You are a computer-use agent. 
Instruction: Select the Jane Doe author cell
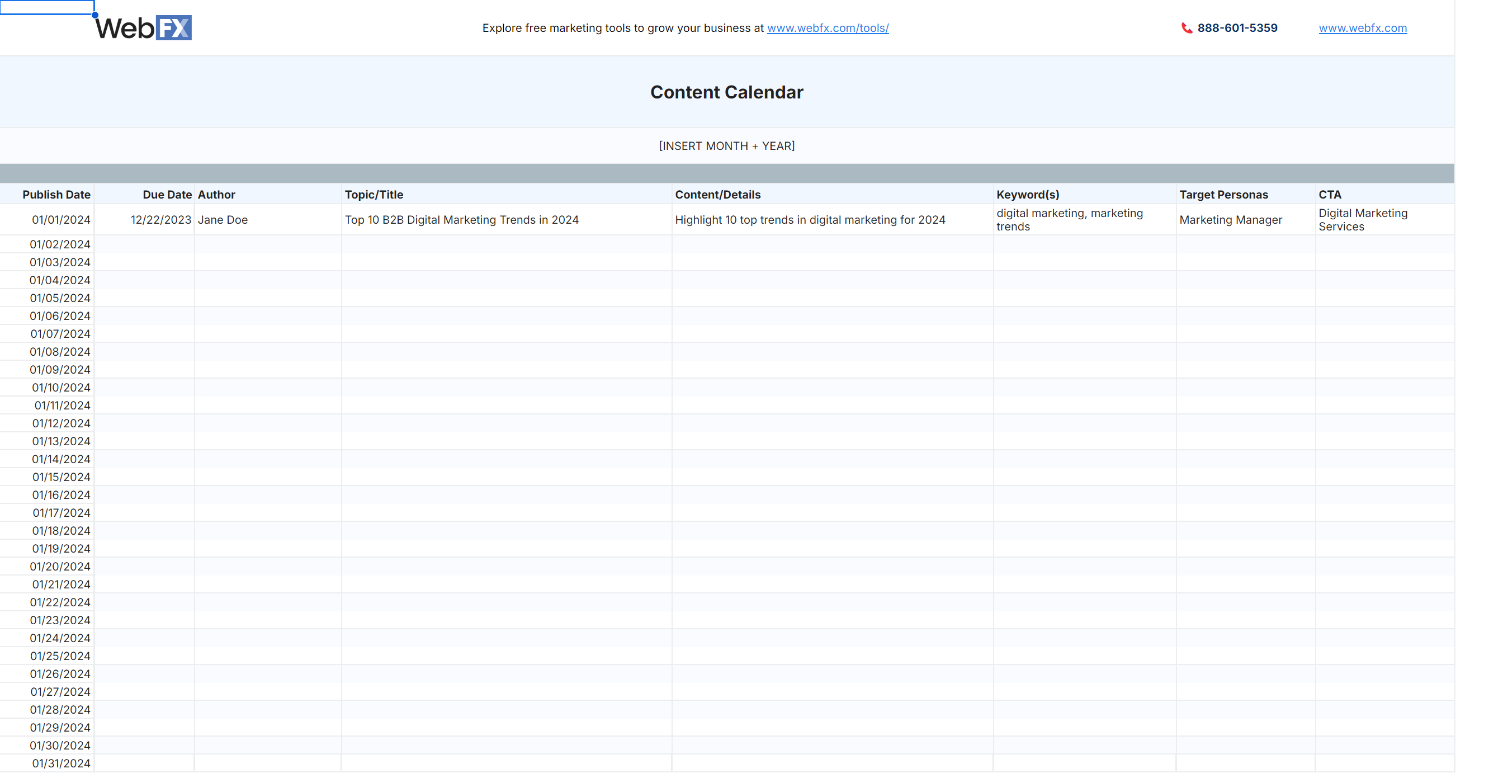pos(268,220)
